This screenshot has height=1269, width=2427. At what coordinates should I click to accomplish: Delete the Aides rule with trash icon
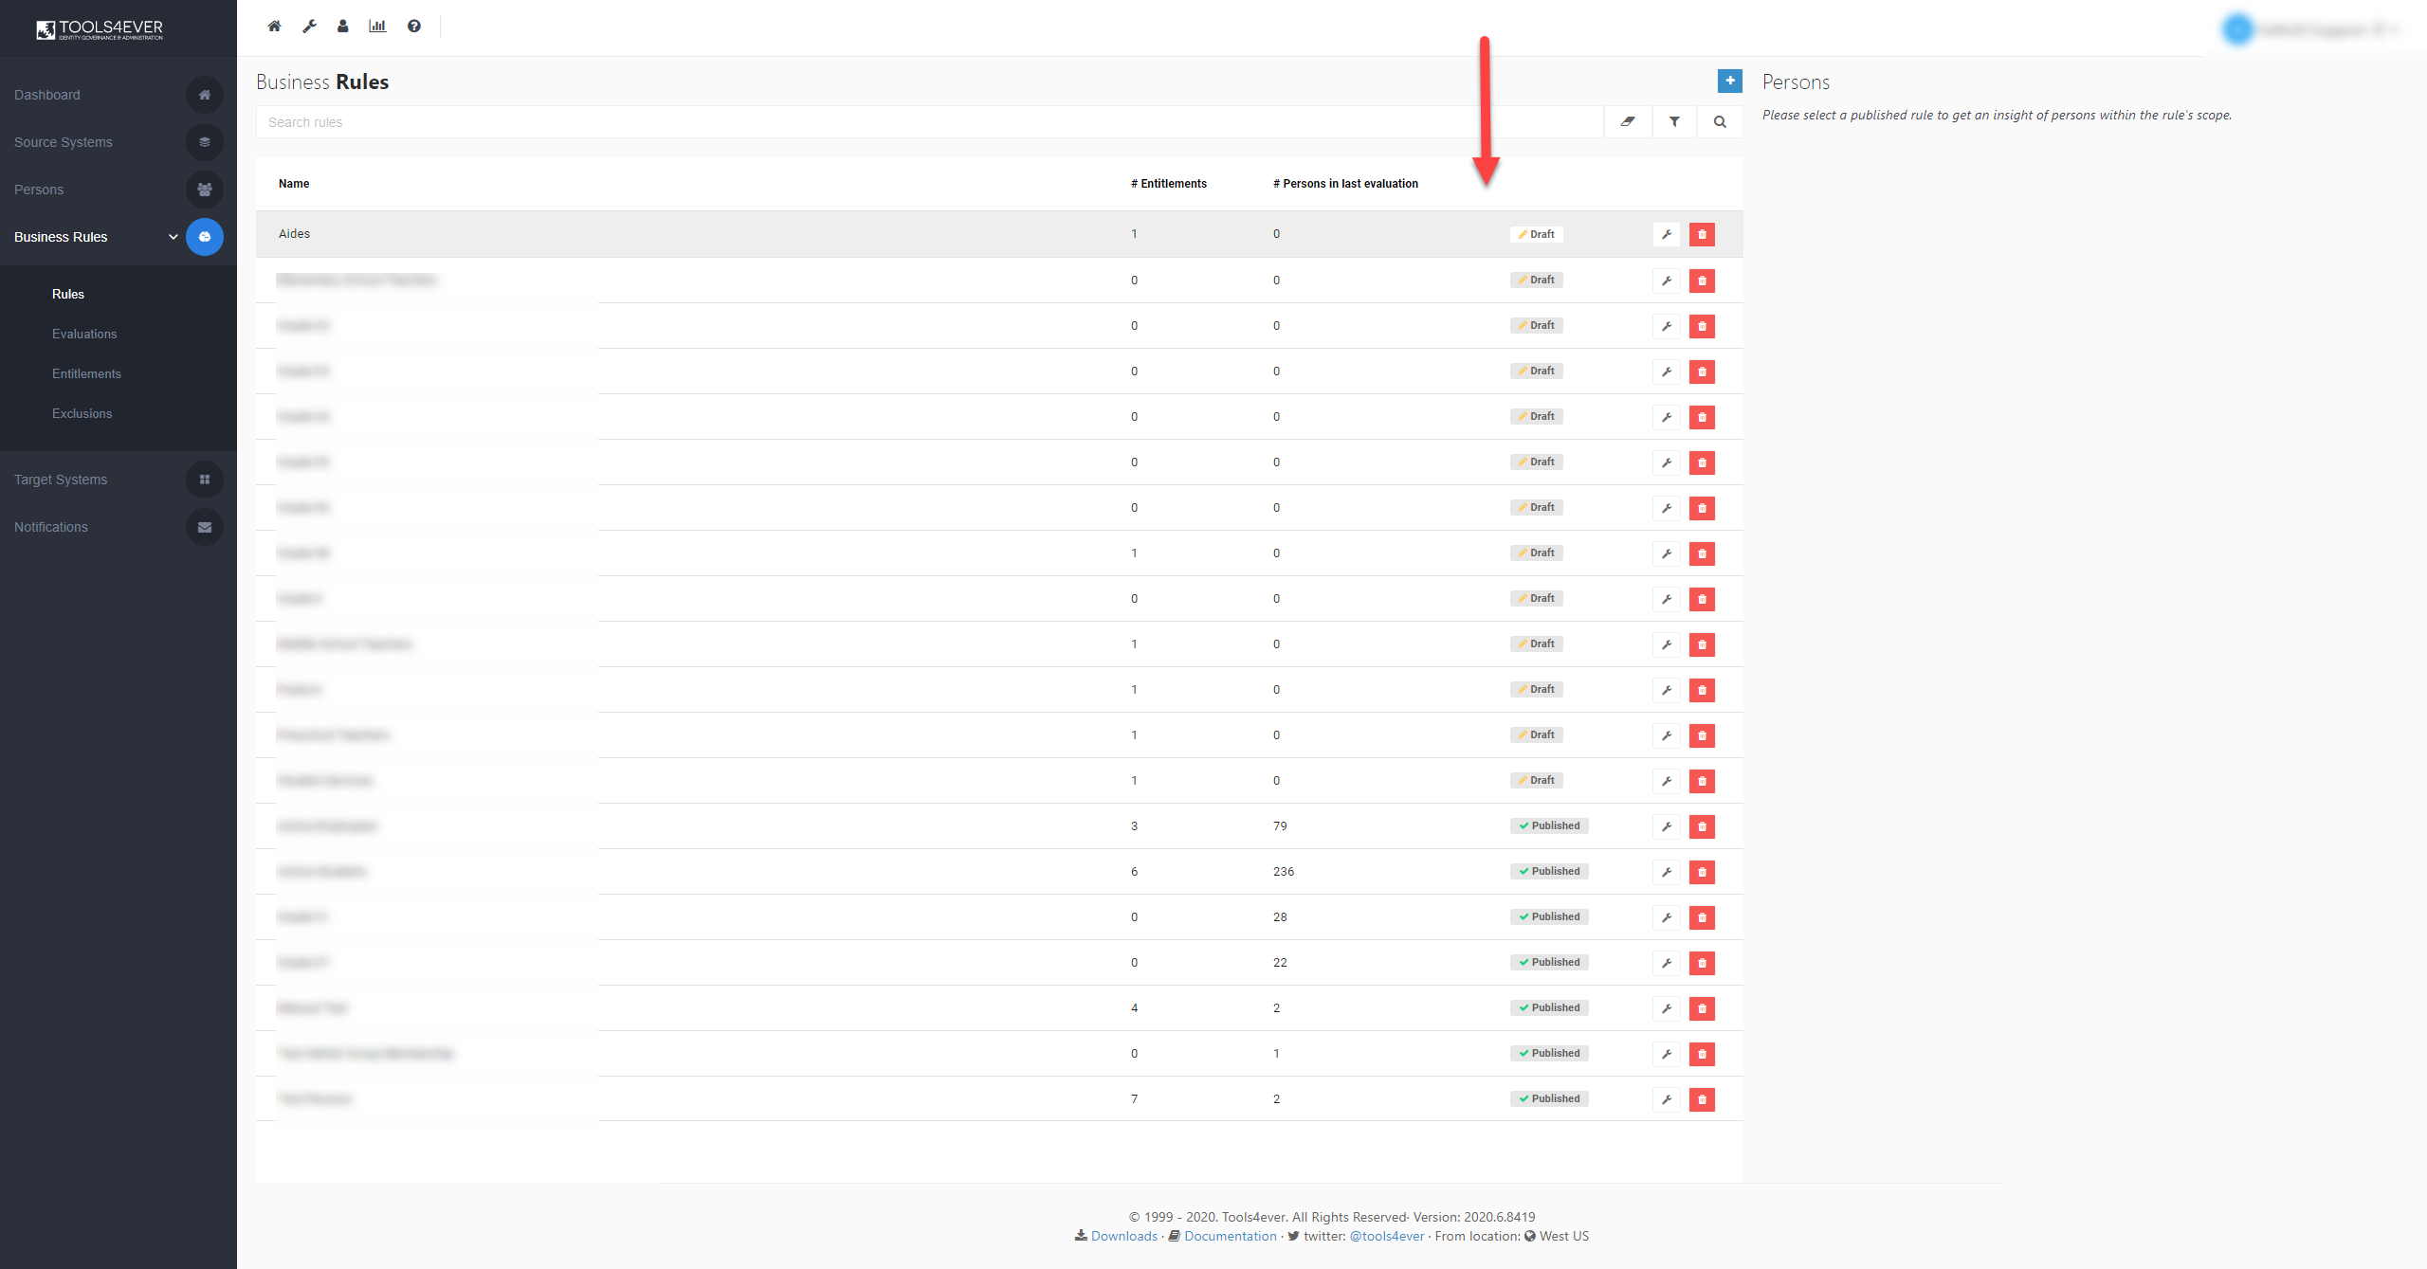tap(1702, 235)
